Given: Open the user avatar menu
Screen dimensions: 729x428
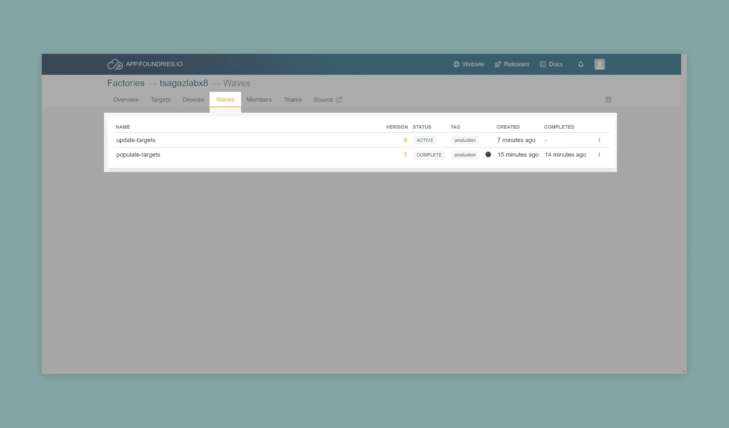Looking at the screenshot, I should 600,64.
